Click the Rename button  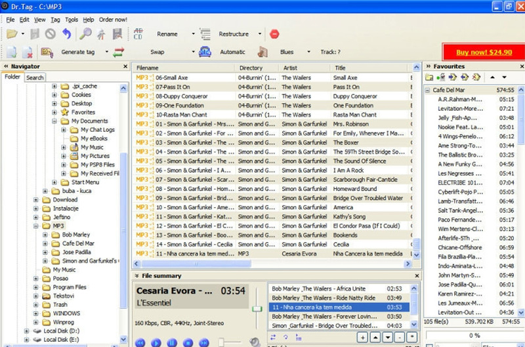pyautogui.click(x=167, y=34)
